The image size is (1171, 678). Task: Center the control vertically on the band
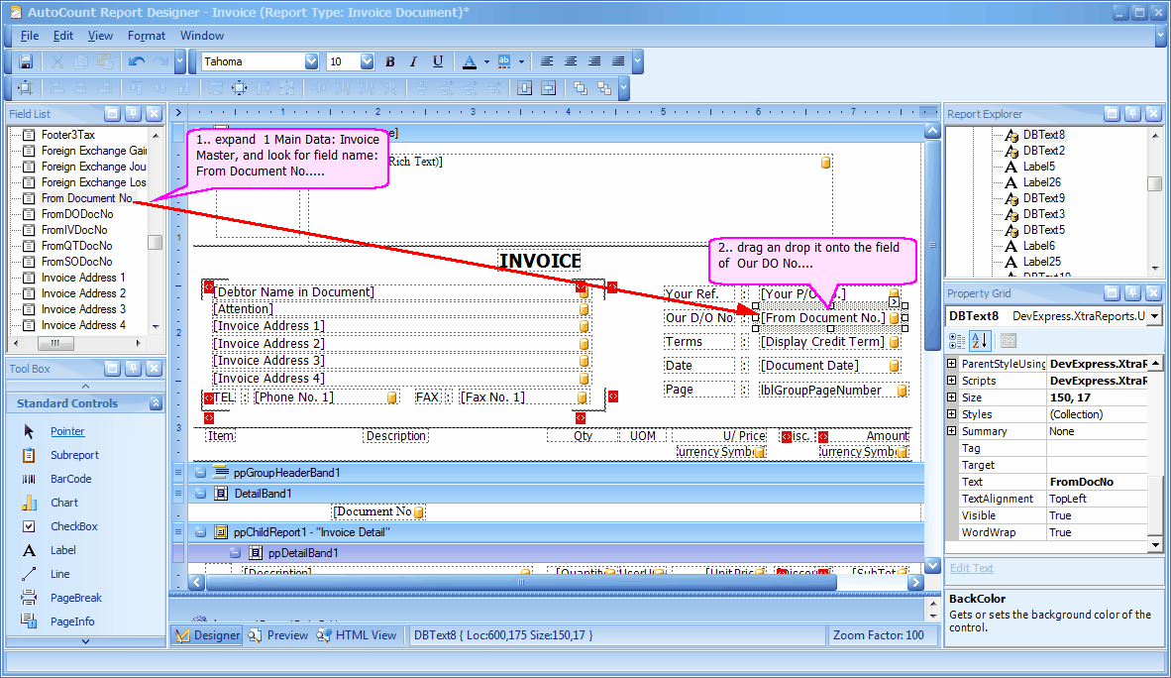(x=548, y=88)
